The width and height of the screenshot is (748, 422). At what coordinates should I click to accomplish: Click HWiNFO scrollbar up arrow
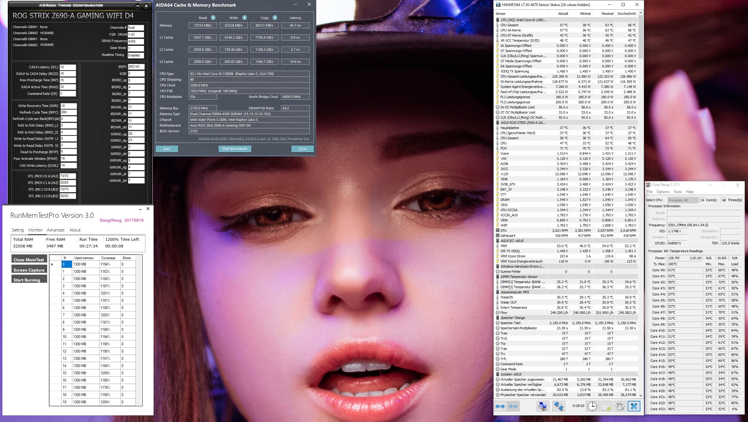641,13
